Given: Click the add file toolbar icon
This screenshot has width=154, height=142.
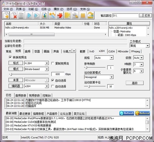Looking at the screenshot, I should (x=6, y=15).
